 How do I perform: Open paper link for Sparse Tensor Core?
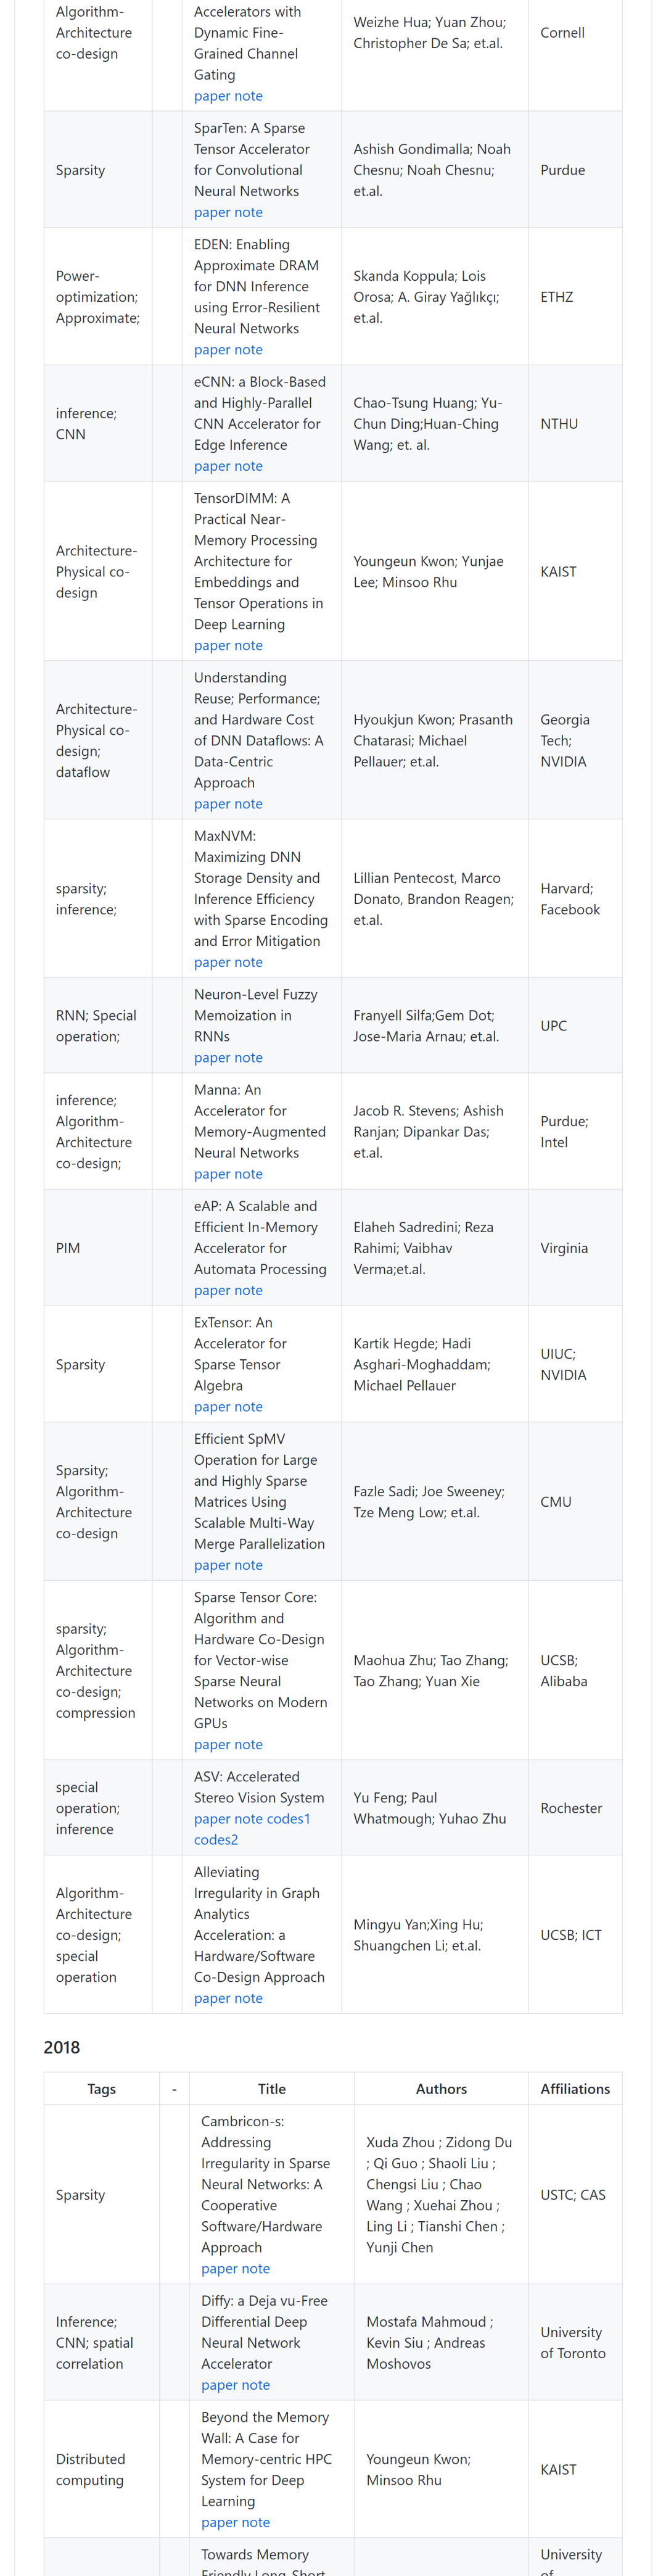coord(212,1744)
